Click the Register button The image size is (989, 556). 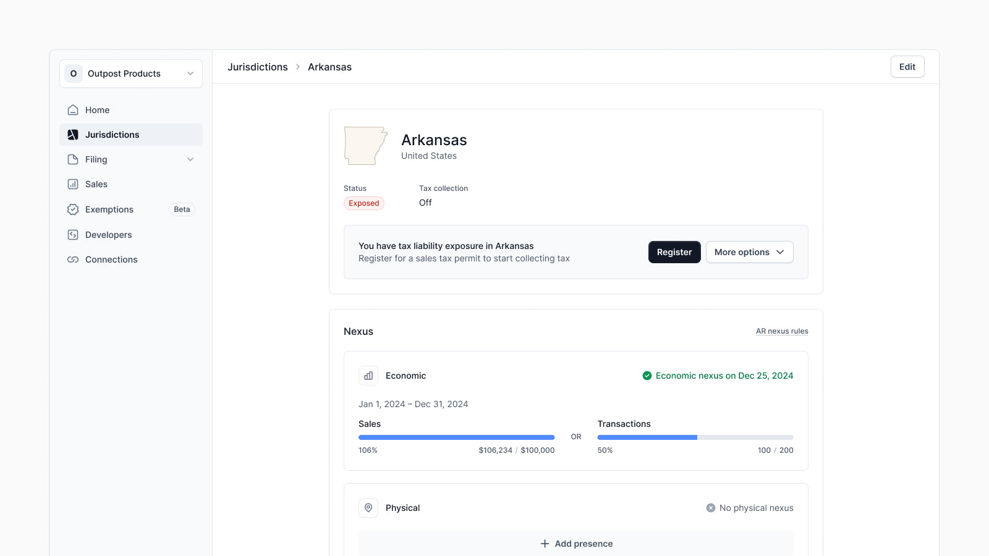point(674,252)
